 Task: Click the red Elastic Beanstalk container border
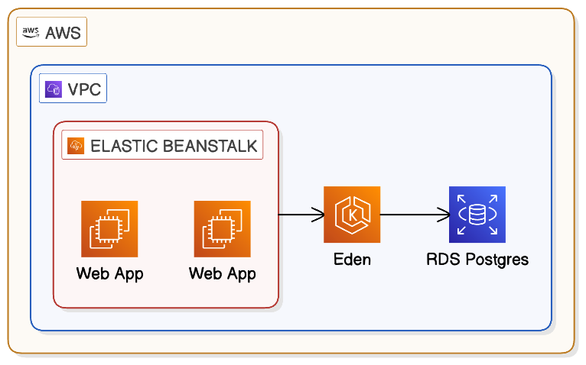(x=54, y=229)
